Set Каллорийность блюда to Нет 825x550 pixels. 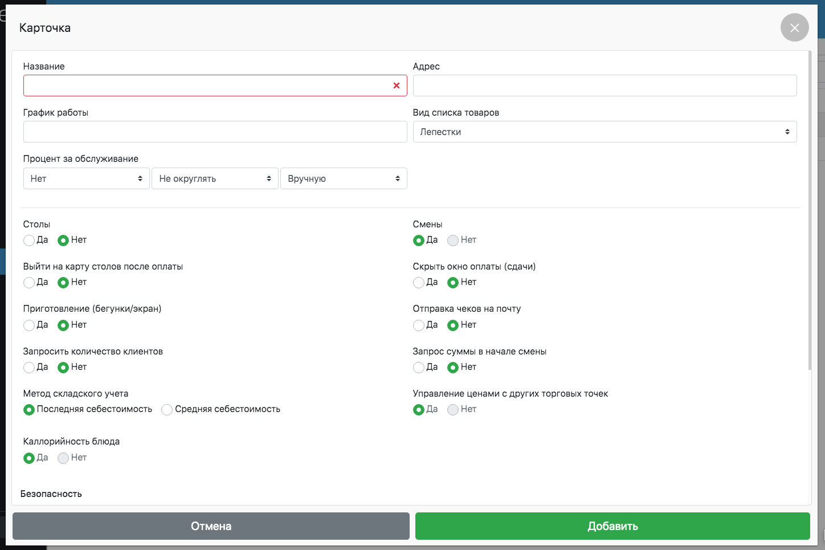coord(63,458)
